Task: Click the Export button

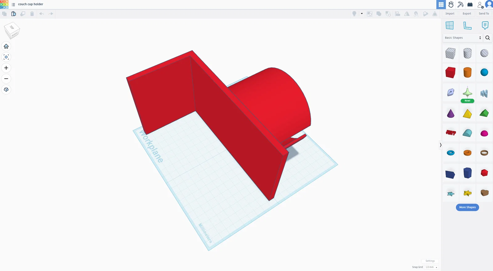Action: (x=467, y=14)
